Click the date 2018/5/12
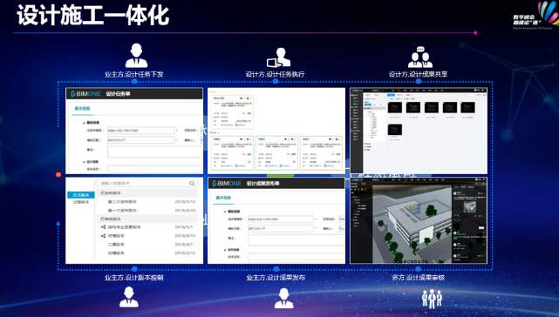Image resolution: width=559 pixels, height=317 pixels. pyautogui.click(x=185, y=201)
